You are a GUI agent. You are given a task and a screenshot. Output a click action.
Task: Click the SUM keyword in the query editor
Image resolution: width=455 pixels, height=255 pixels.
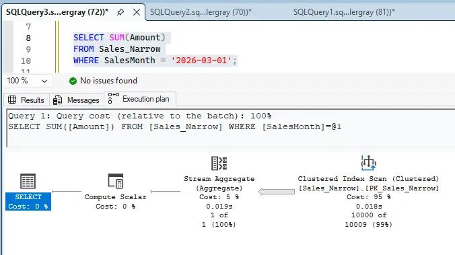[x=116, y=38]
